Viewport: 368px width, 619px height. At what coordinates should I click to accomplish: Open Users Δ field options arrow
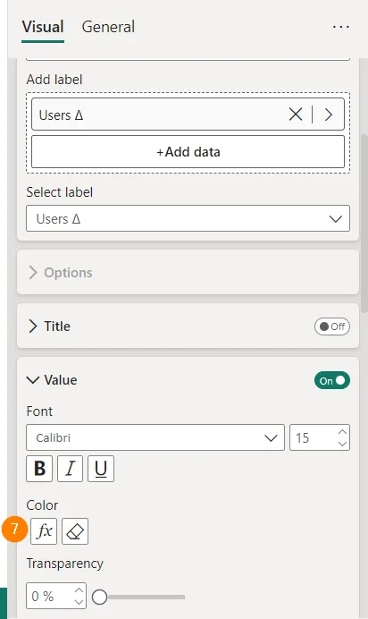(x=329, y=114)
